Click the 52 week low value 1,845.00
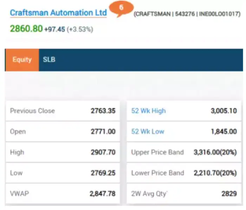The image size is (246, 210). (x=224, y=132)
